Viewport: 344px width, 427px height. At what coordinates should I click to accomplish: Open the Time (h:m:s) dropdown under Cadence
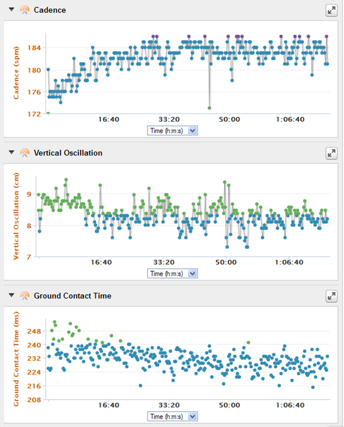172,131
